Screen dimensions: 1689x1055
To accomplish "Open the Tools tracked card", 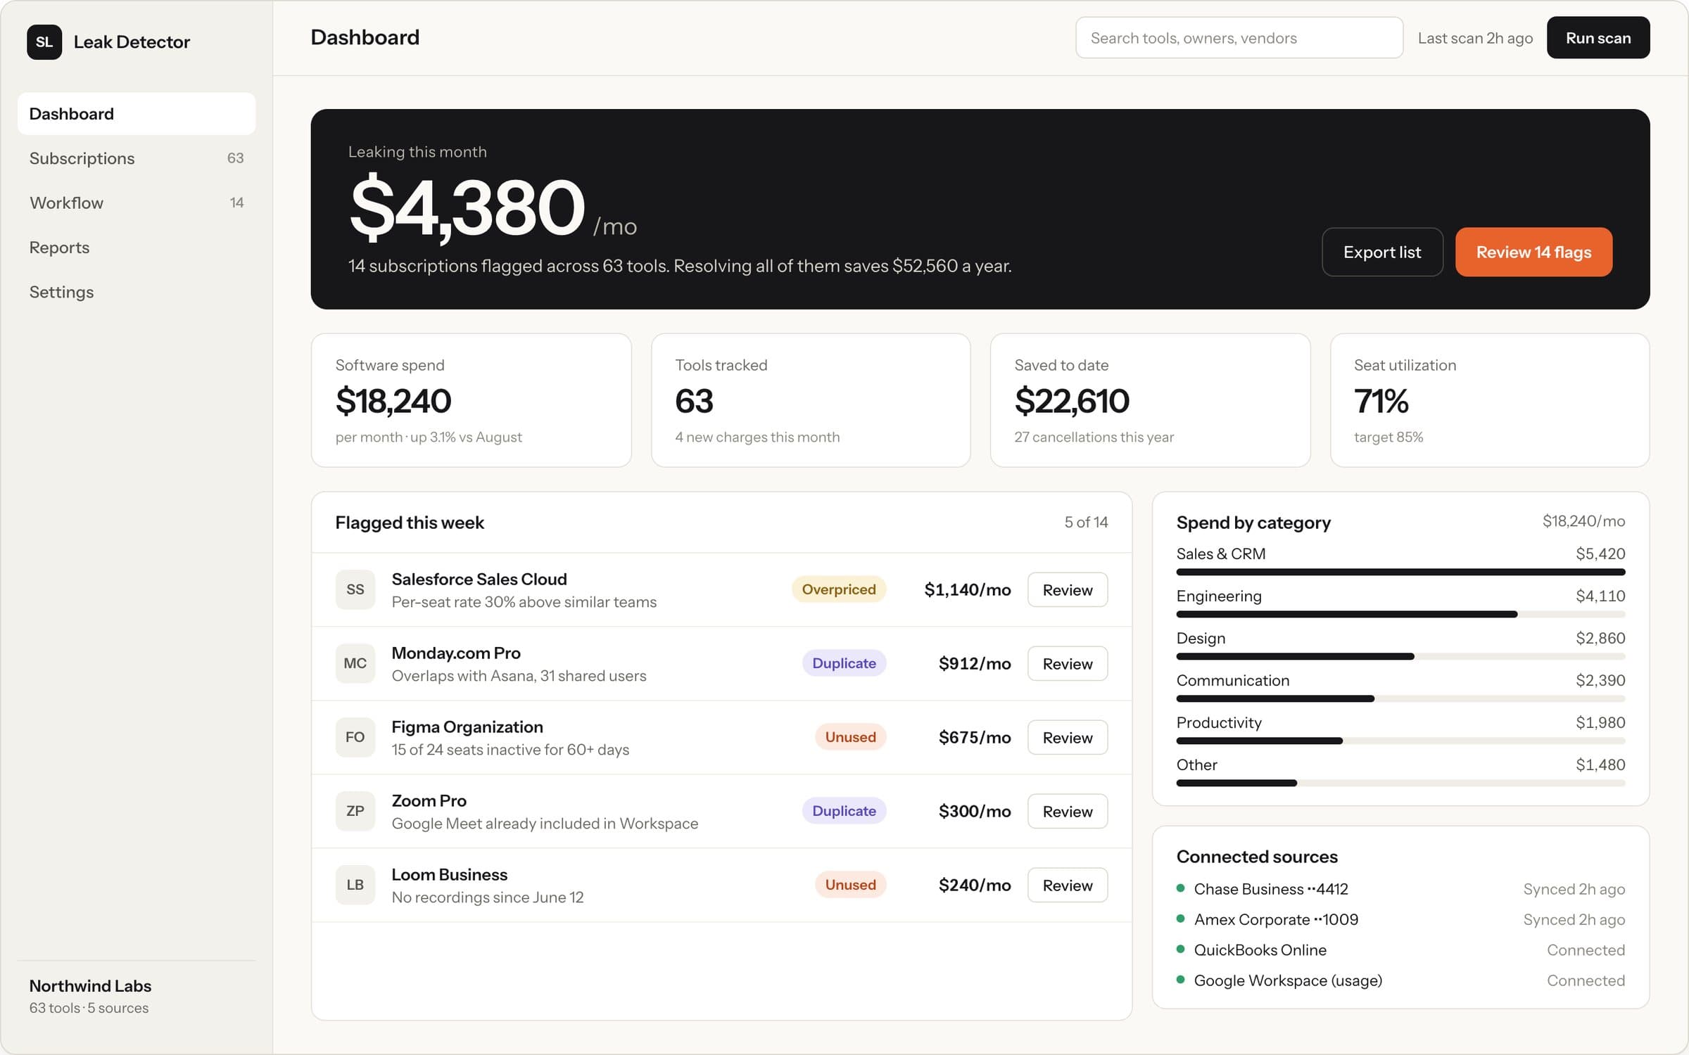I will 811,400.
